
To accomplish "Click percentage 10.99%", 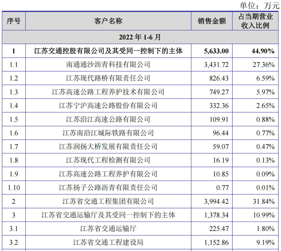I will [x=264, y=215].
